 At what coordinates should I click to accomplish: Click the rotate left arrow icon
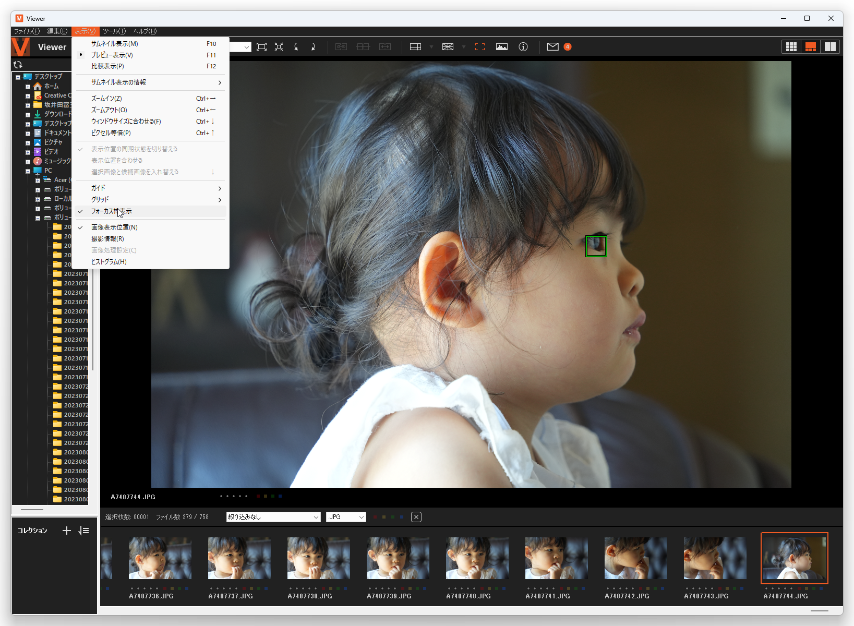pos(296,47)
